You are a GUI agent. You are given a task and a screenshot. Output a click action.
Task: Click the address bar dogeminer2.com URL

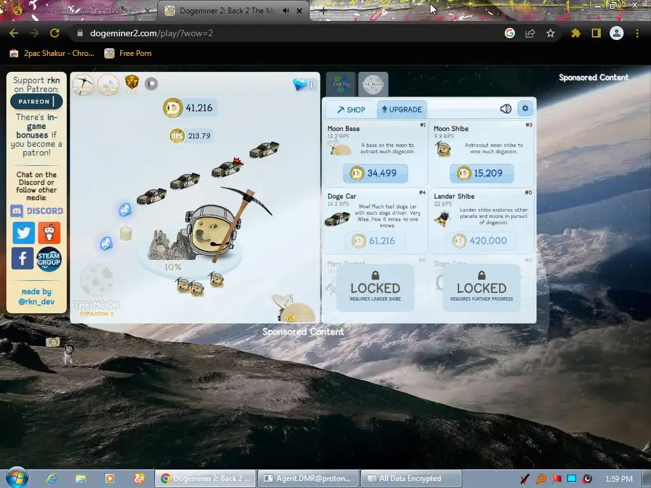(x=151, y=33)
